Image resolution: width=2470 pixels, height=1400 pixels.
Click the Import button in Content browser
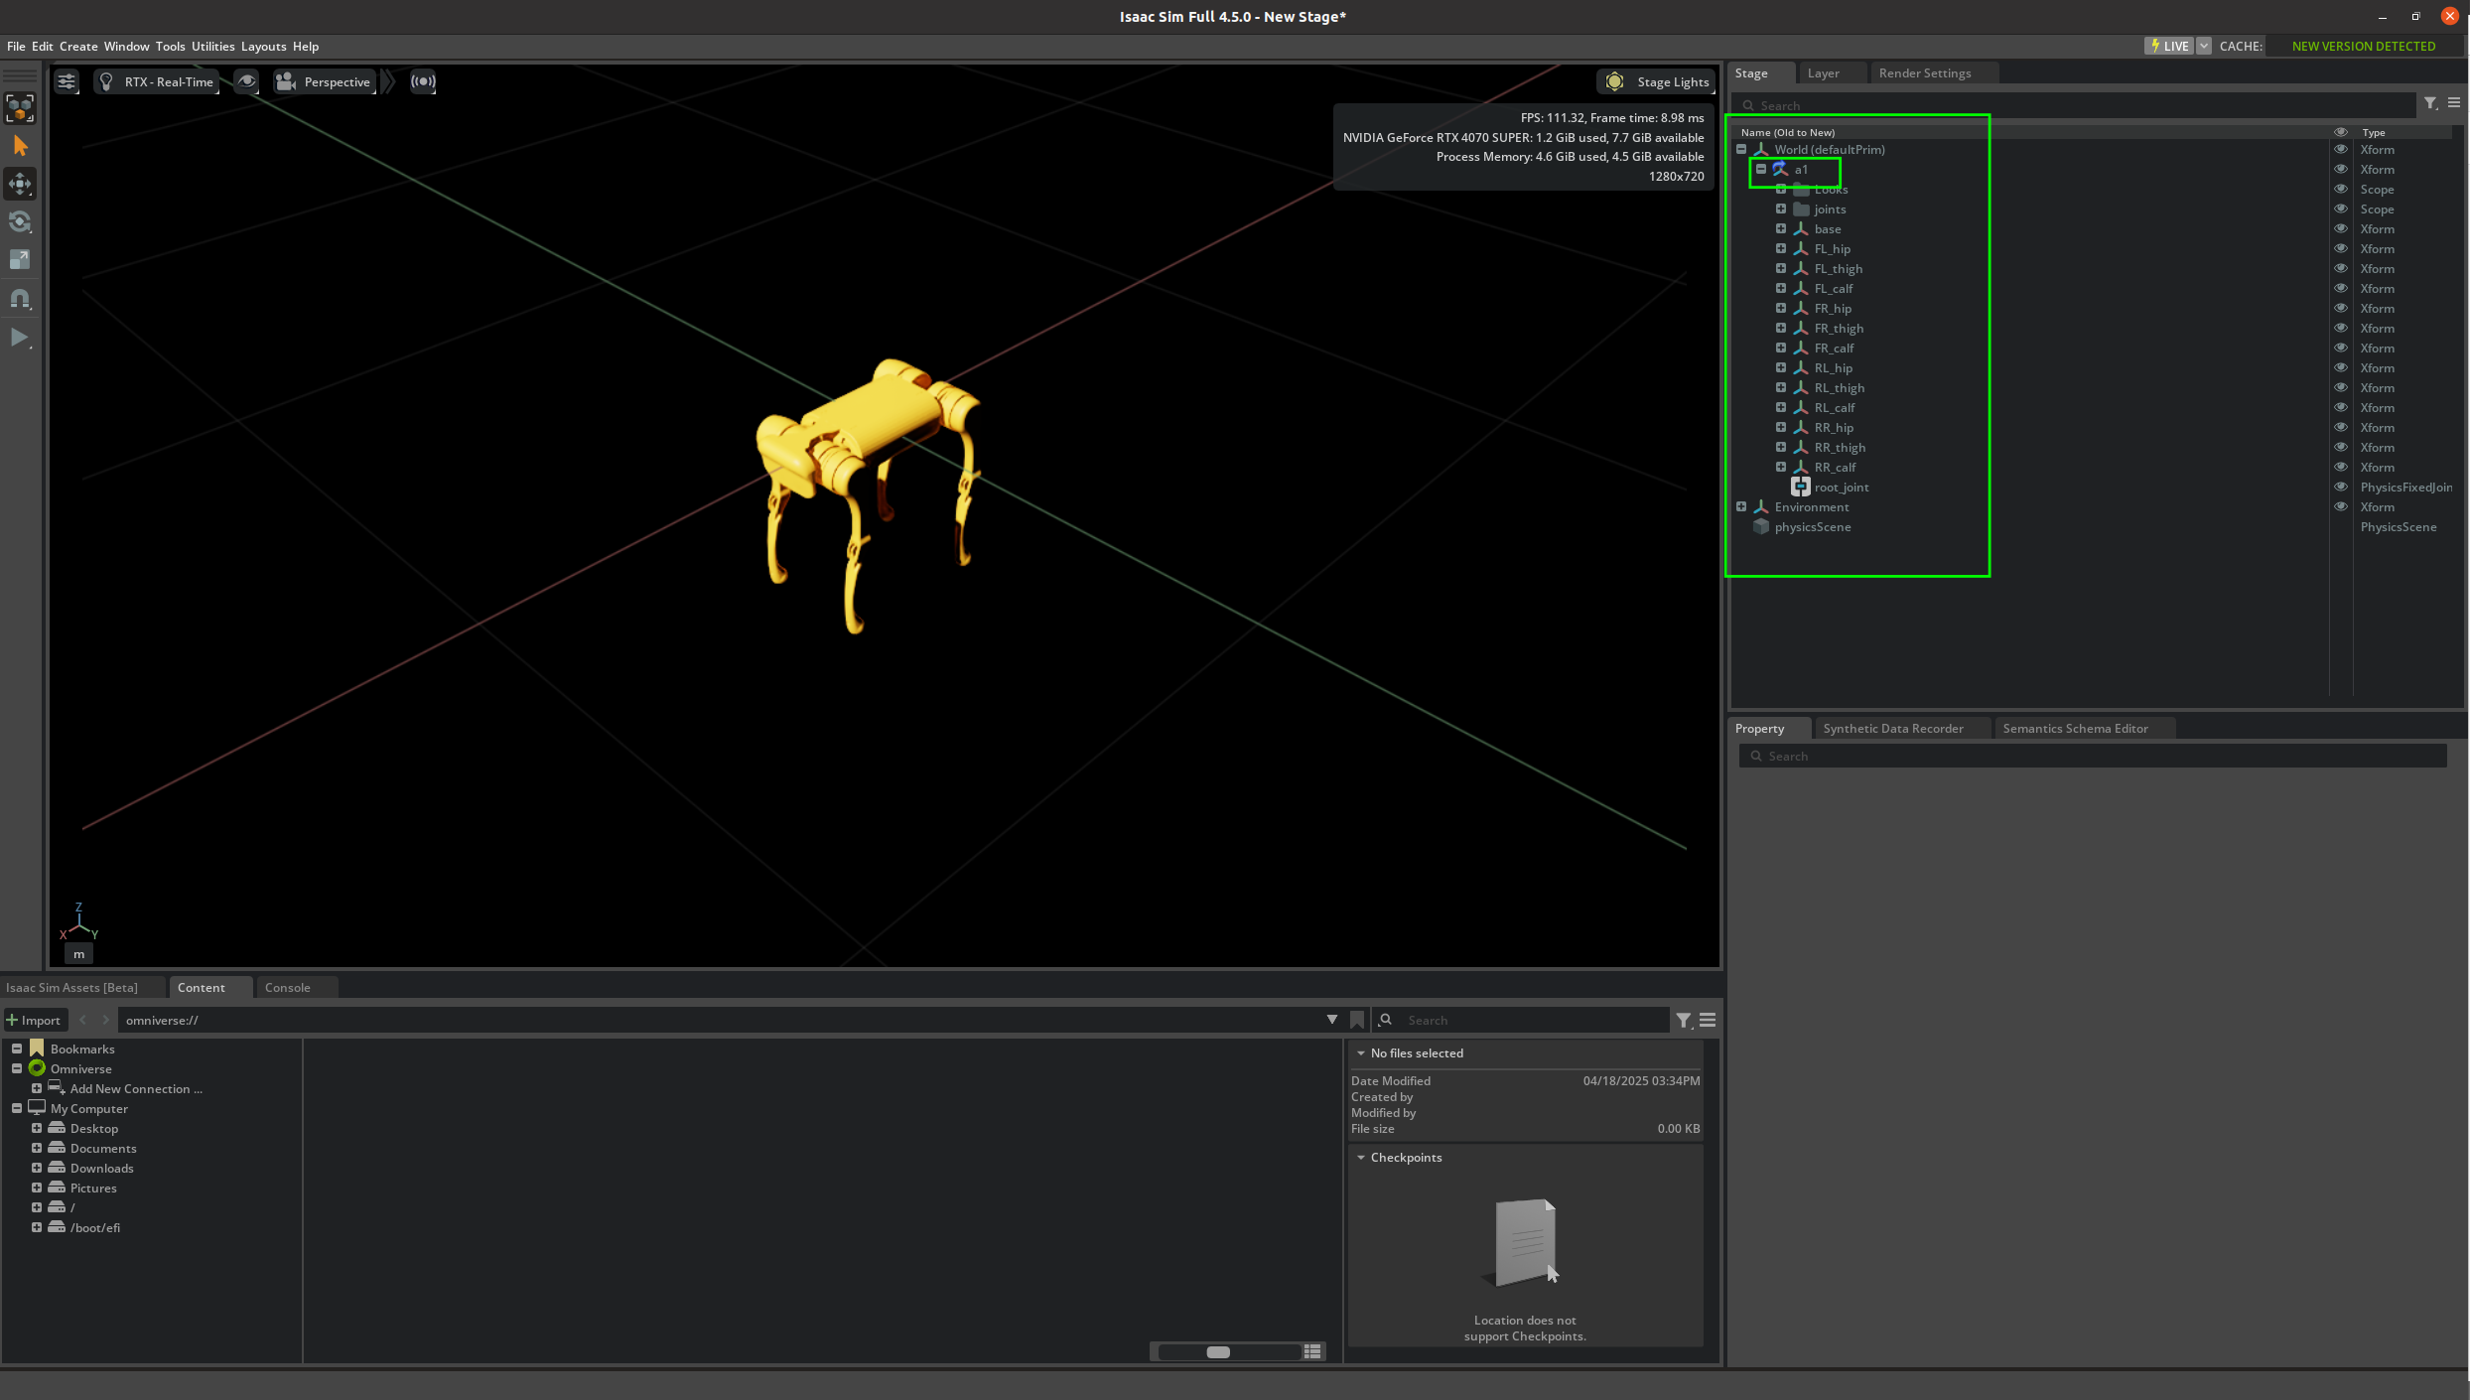(x=35, y=1020)
